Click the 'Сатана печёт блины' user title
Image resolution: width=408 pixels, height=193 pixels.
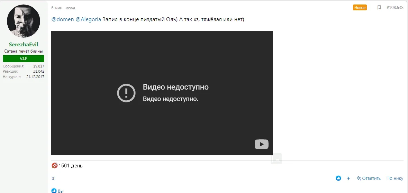click(24, 51)
